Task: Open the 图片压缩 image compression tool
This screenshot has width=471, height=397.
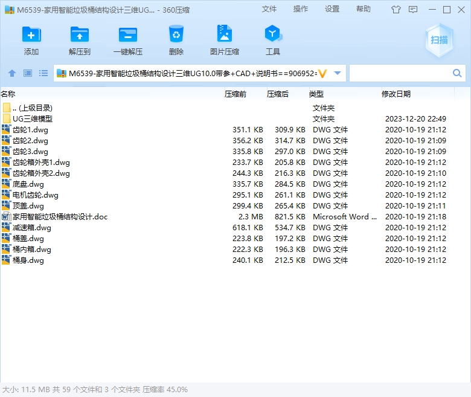Action: tap(225, 33)
